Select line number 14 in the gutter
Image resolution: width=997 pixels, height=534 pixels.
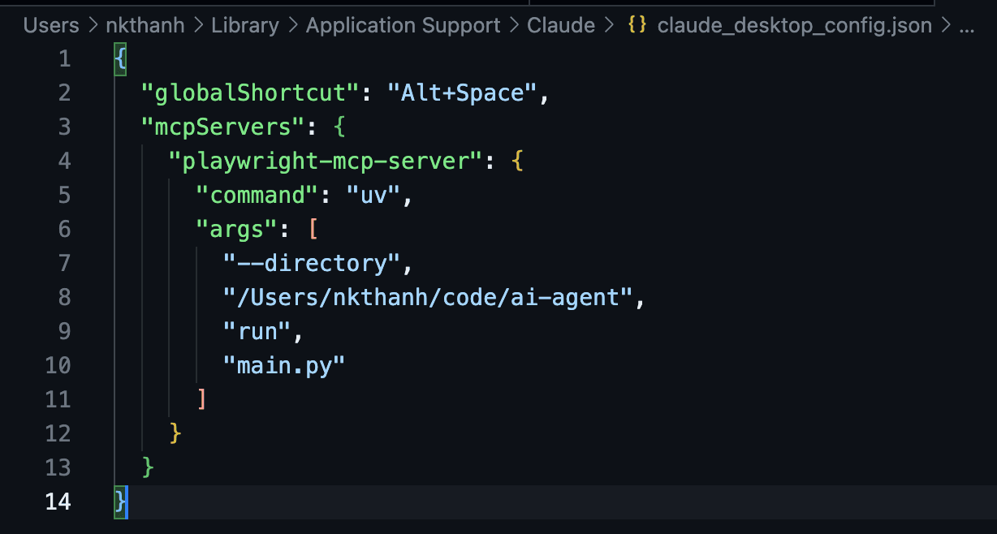[x=57, y=502]
